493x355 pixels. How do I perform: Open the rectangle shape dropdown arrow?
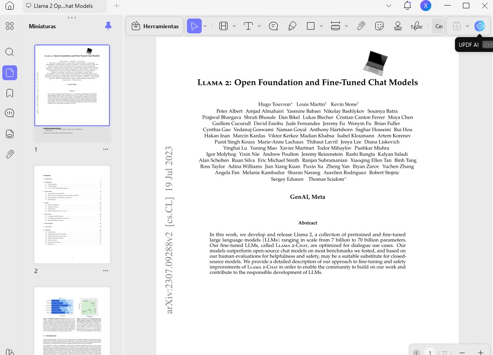click(x=322, y=26)
